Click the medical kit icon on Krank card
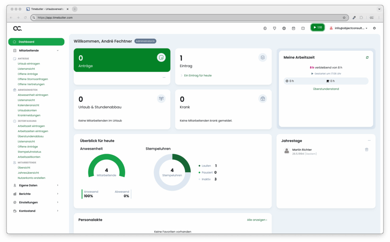The height and width of the screenshot is (242, 390). tap(262, 99)
